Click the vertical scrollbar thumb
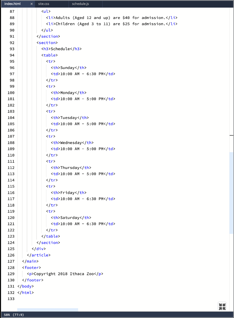 [232, 193]
